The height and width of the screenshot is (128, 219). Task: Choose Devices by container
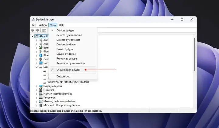68,40
